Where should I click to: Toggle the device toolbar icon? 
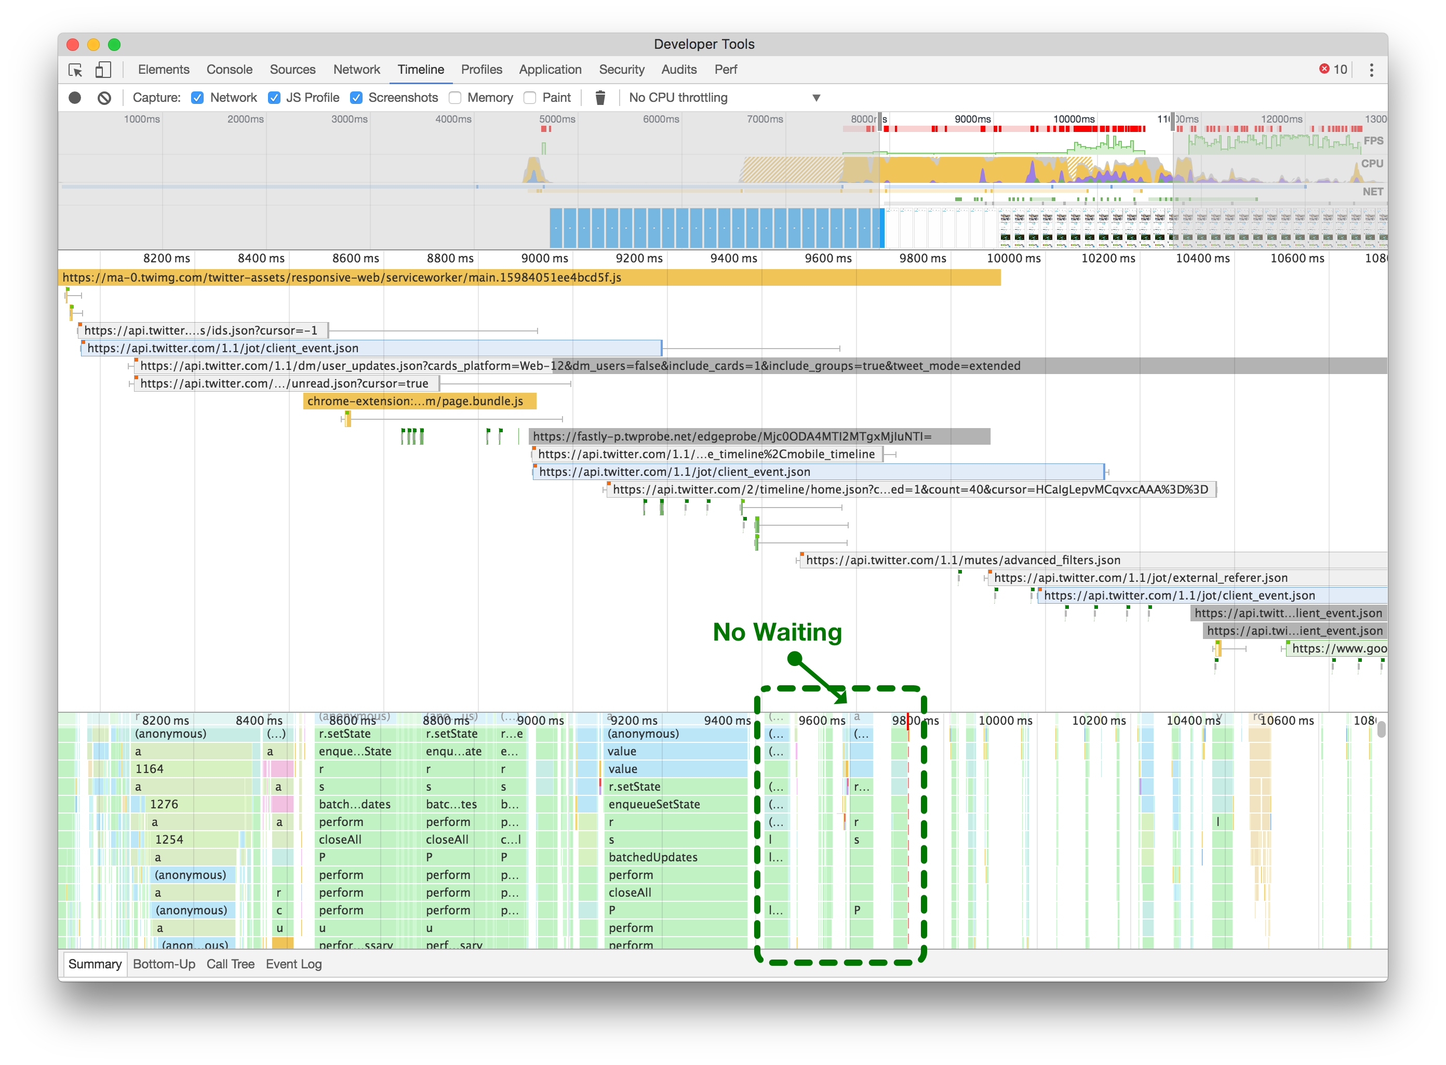[x=103, y=70]
